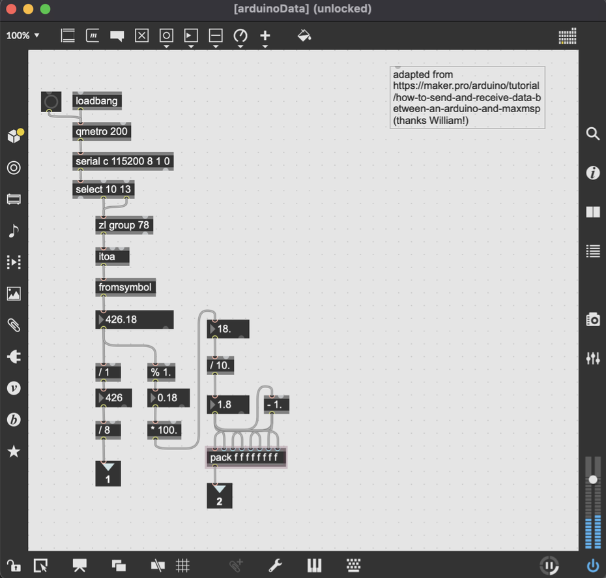Select the adapted from comment box
Viewport: 606px width, 578px height.
(467, 97)
